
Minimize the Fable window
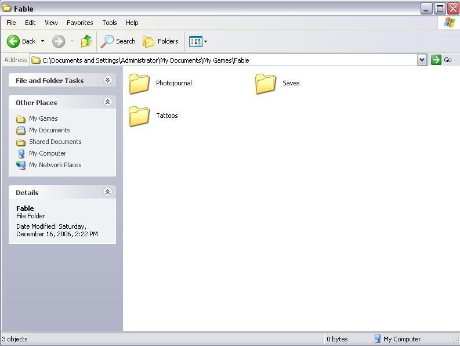click(426, 9)
